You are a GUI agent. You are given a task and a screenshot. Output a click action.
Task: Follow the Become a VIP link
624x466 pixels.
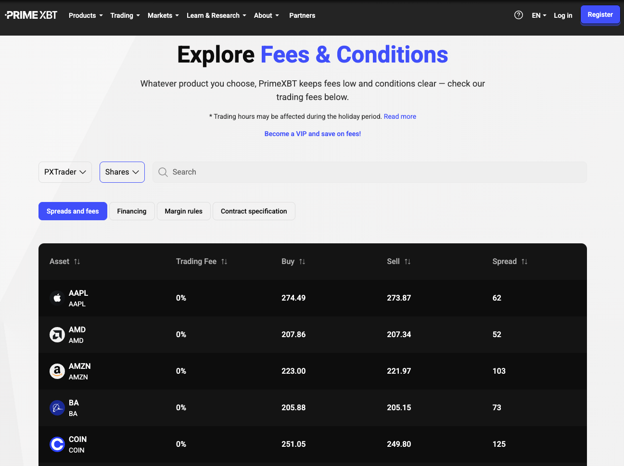coord(312,134)
